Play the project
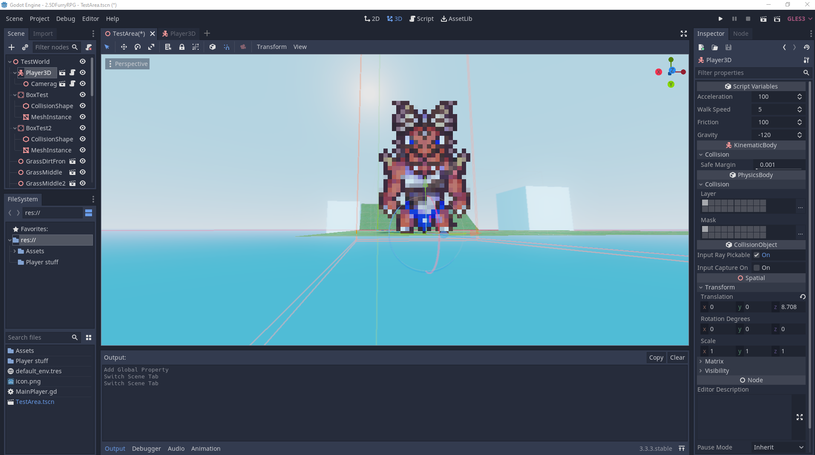Screen dimensions: 815x455 coord(720,19)
